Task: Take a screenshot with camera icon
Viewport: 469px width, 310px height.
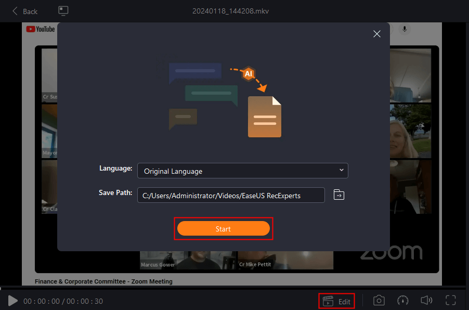Action: point(379,301)
